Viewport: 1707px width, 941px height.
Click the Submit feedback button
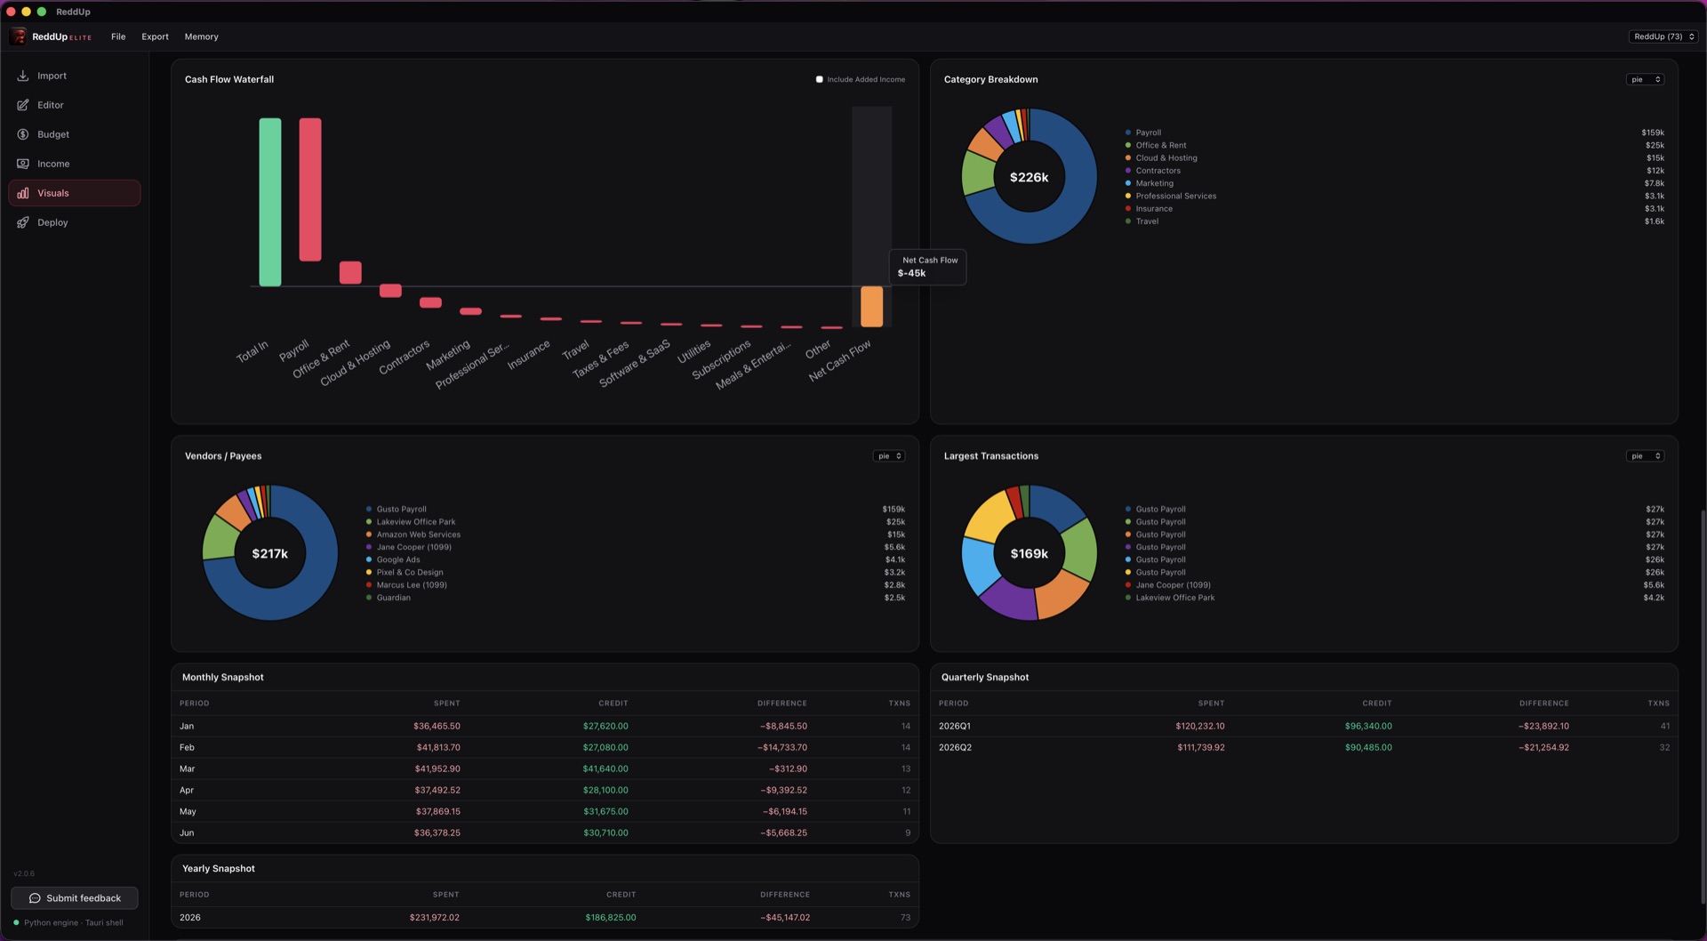[x=75, y=898]
